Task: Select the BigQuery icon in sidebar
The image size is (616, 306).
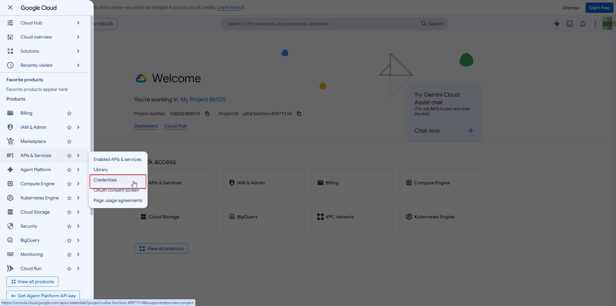Action: (10, 240)
